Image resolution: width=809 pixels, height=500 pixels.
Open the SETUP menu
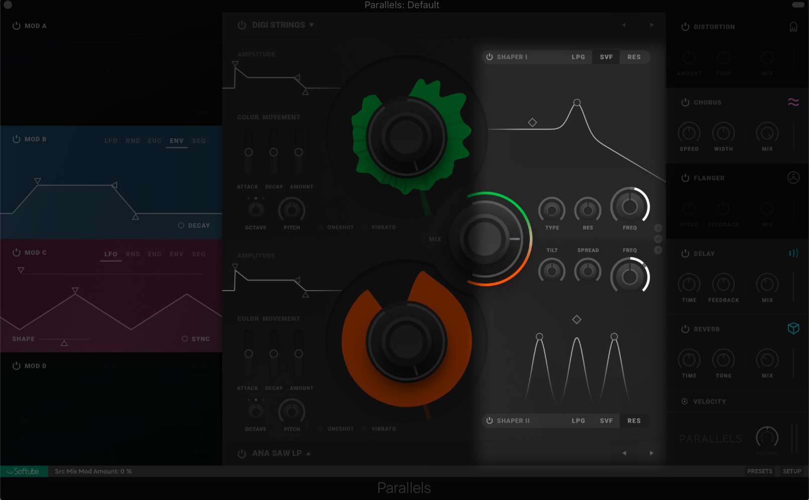(792, 471)
